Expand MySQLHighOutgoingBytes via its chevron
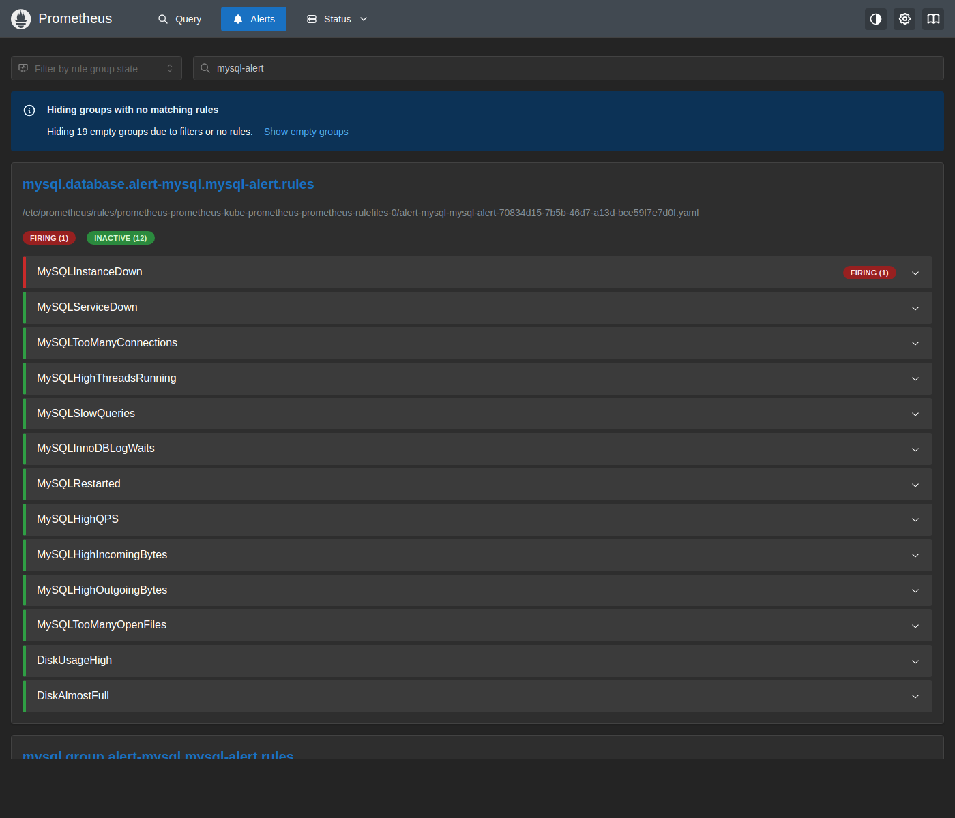 (x=915, y=591)
